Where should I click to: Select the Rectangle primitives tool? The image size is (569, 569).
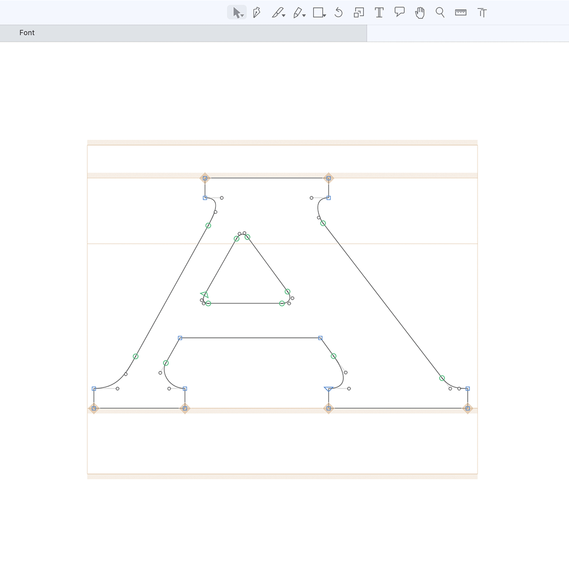(319, 13)
